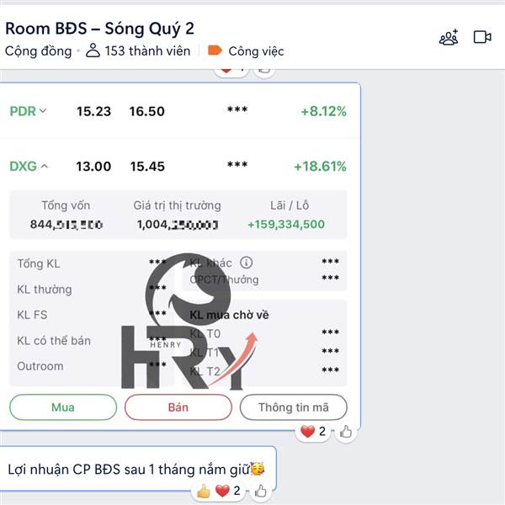
Task: Collapse the DXG stock details chevron
Action: [45, 166]
